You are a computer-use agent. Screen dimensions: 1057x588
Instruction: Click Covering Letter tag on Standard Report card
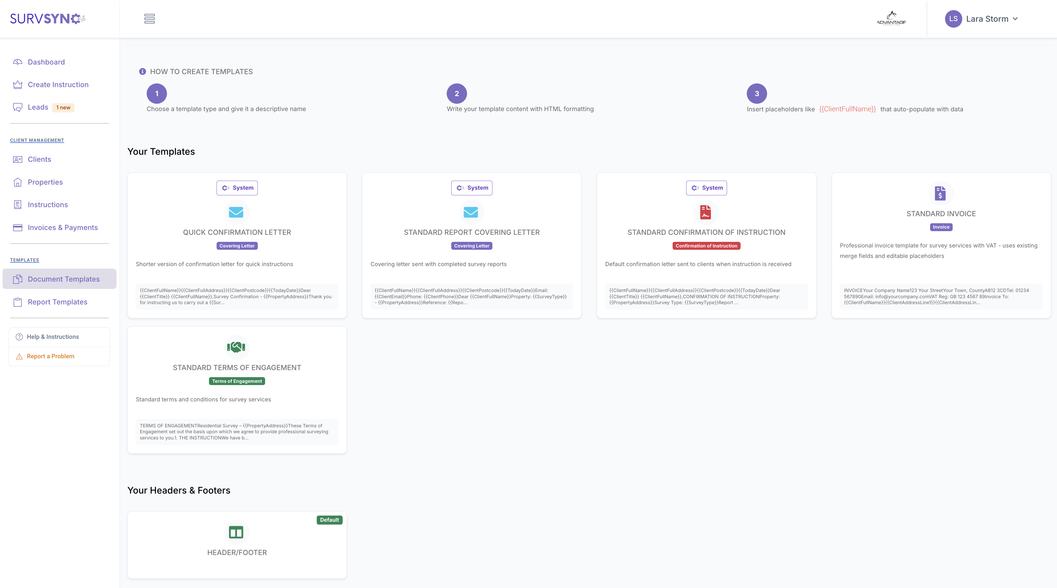472,246
